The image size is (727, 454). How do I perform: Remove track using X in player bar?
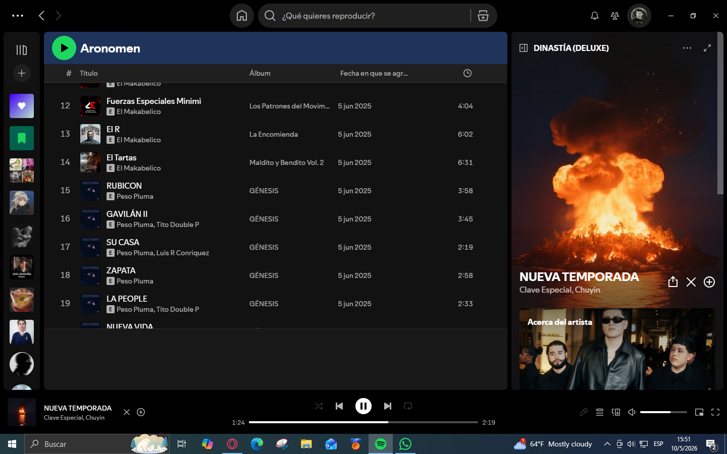tap(127, 412)
